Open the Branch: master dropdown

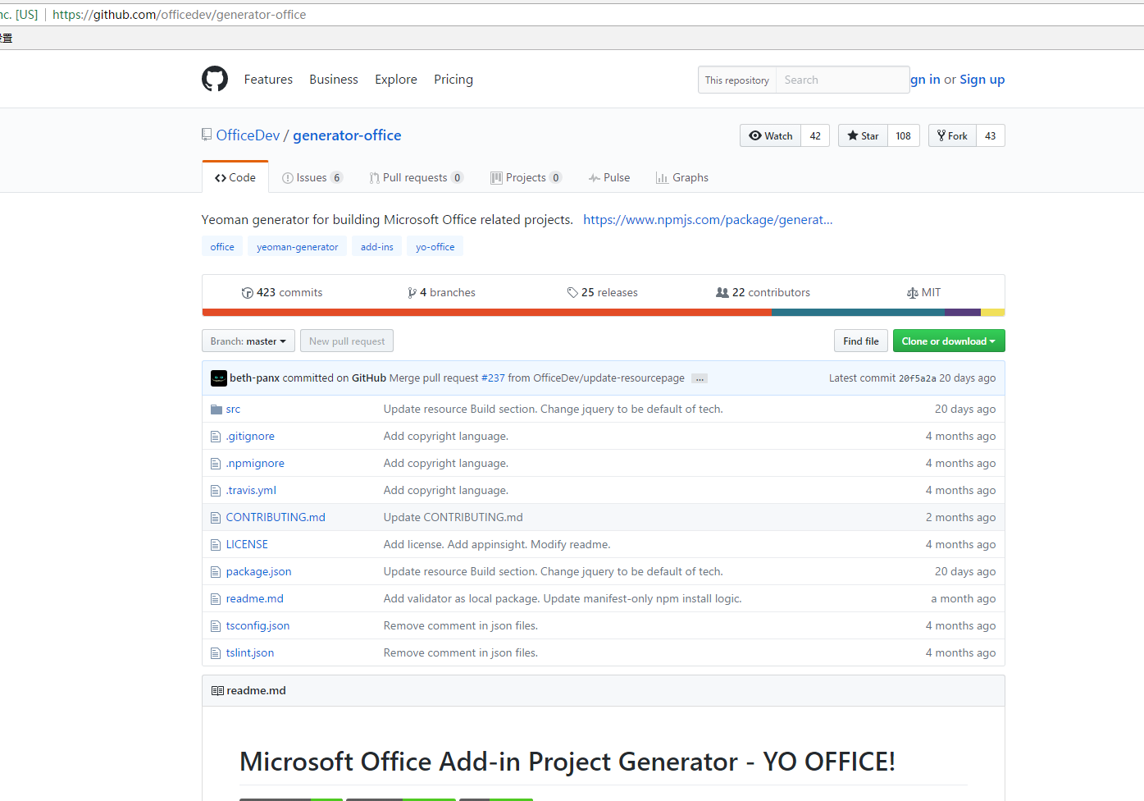248,341
